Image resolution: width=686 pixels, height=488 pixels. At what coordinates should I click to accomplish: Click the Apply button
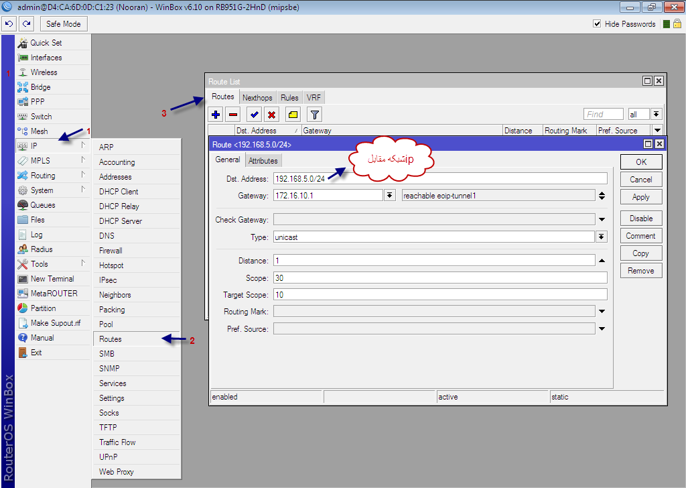pos(641,197)
